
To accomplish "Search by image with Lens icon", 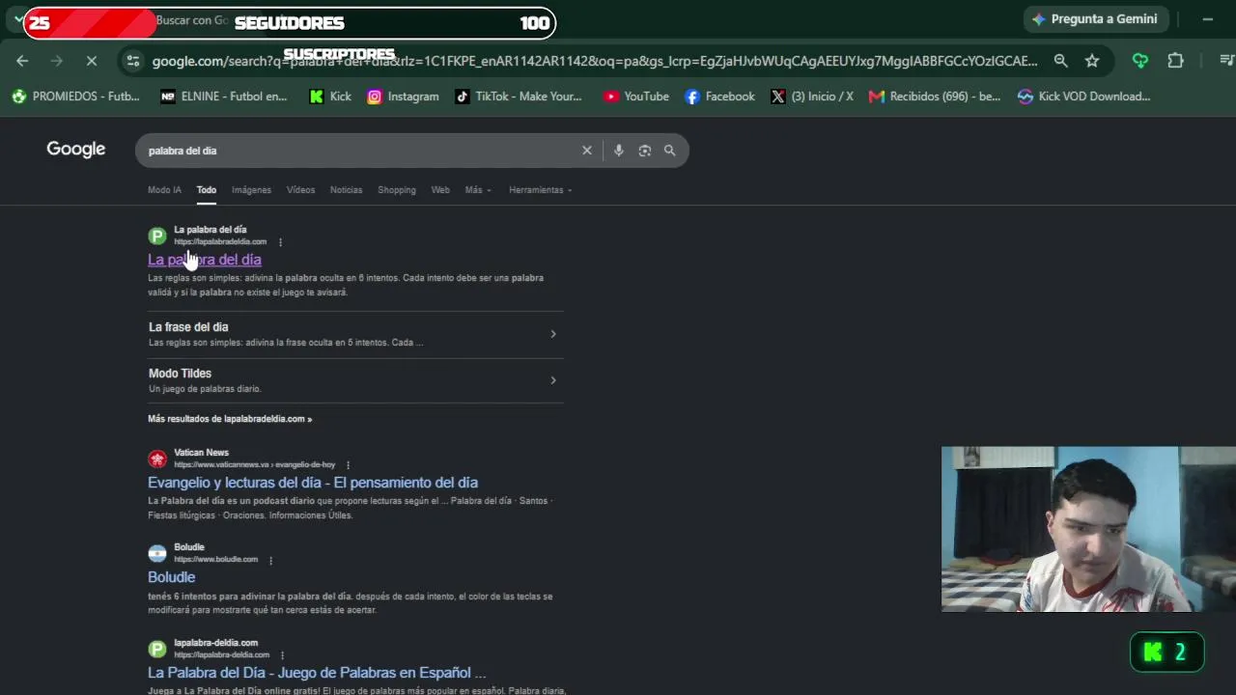I will tap(645, 151).
